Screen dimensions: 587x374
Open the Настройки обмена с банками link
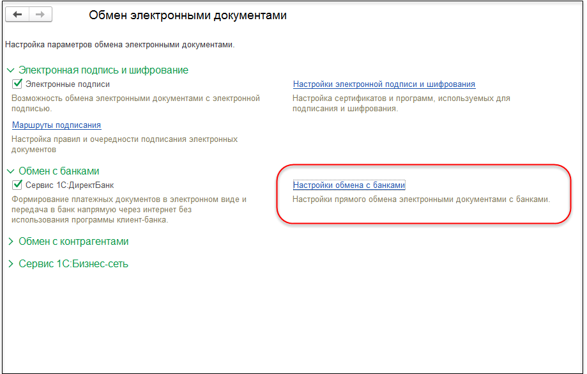[349, 185]
